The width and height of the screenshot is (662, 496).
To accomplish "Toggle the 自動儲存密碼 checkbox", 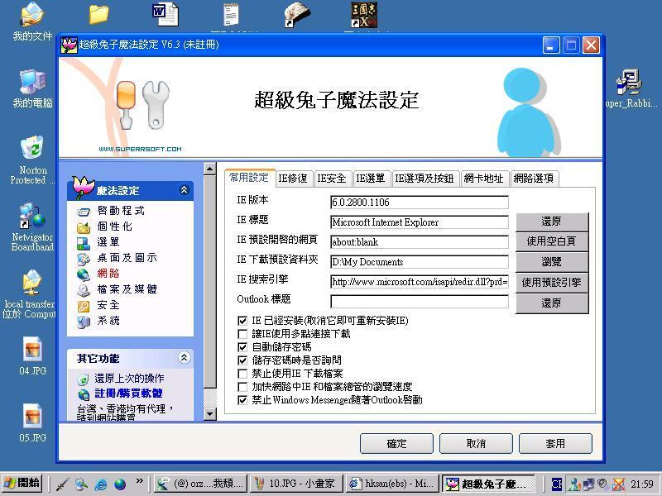I will click(x=242, y=347).
